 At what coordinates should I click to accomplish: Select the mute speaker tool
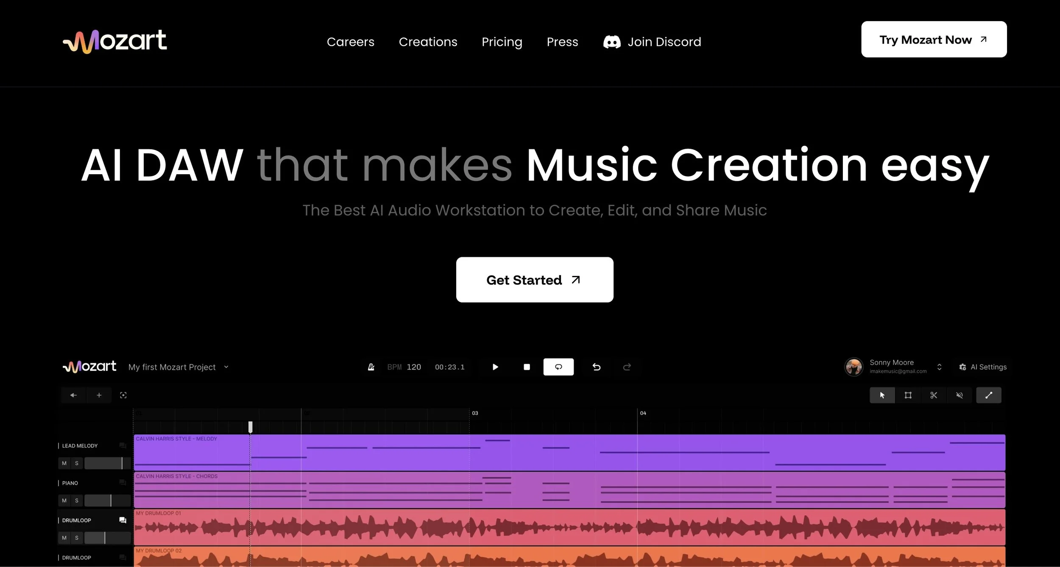coord(960,395)
